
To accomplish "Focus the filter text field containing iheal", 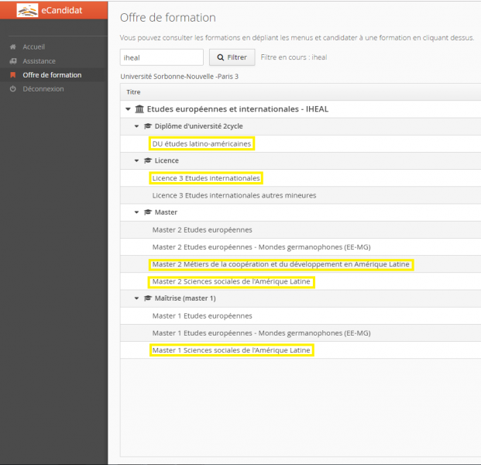I will [162, 57].
